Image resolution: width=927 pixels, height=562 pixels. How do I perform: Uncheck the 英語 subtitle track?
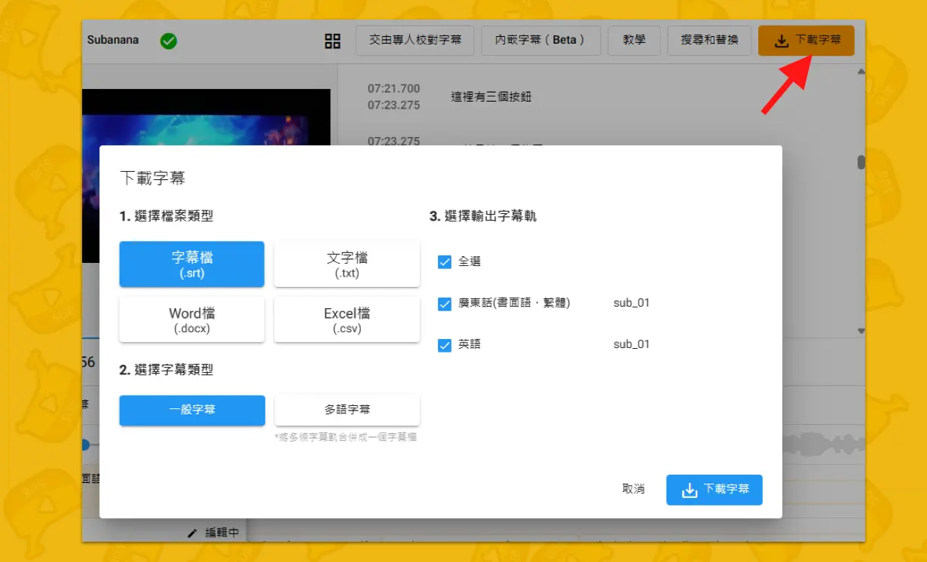tap(445, 345)
